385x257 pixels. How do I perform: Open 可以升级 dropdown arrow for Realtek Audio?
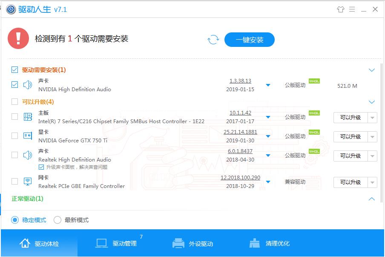(x=372, y=156)
